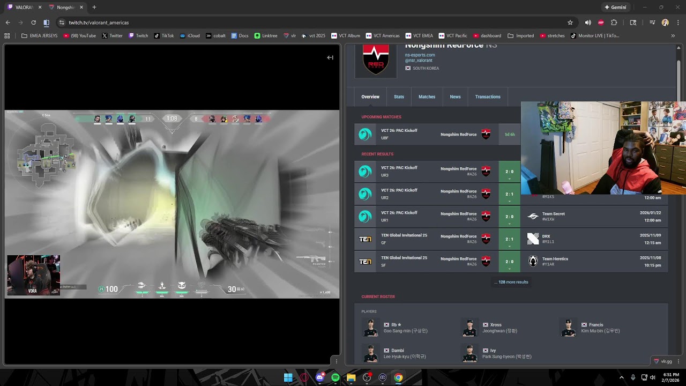
Task: Open vlr.gg panel three-dot menu
Action: coord(678,361)
